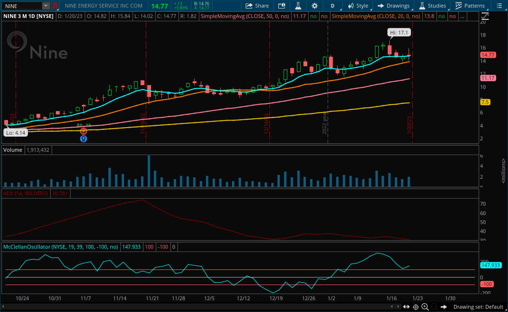Click the horizontal scrollbar track at bottom
The height and width of the screenshot is (312, 508).
click(197, 306)
